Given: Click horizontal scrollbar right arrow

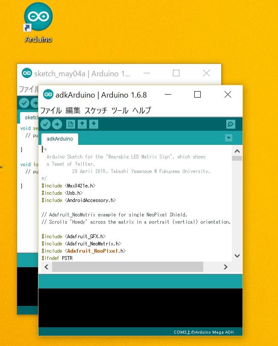Looking at the screenshot, I should pos(225,267).
